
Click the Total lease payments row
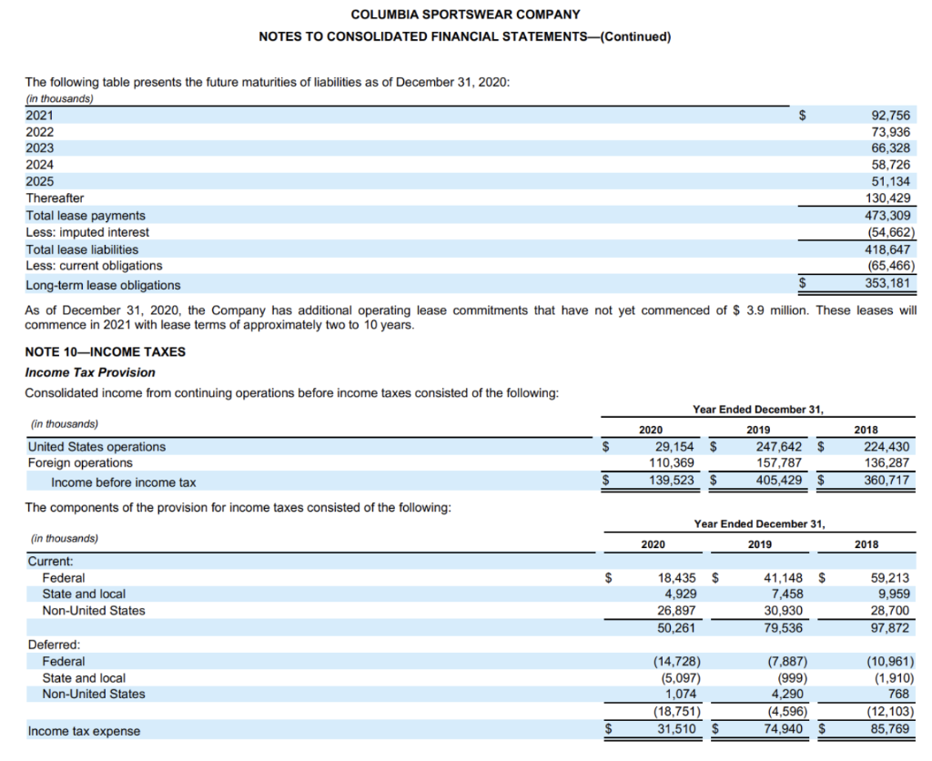(x=82, y=216)
